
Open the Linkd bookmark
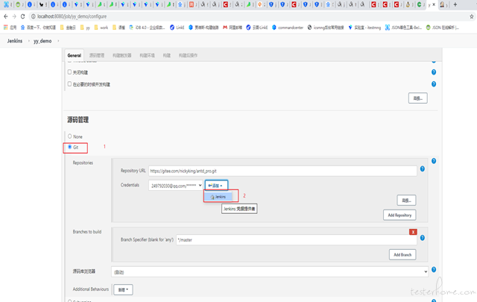pos(177,28)
